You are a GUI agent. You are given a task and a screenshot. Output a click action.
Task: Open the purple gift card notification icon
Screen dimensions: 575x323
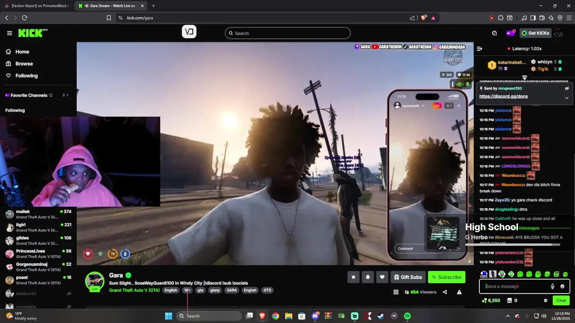[510, 33]
